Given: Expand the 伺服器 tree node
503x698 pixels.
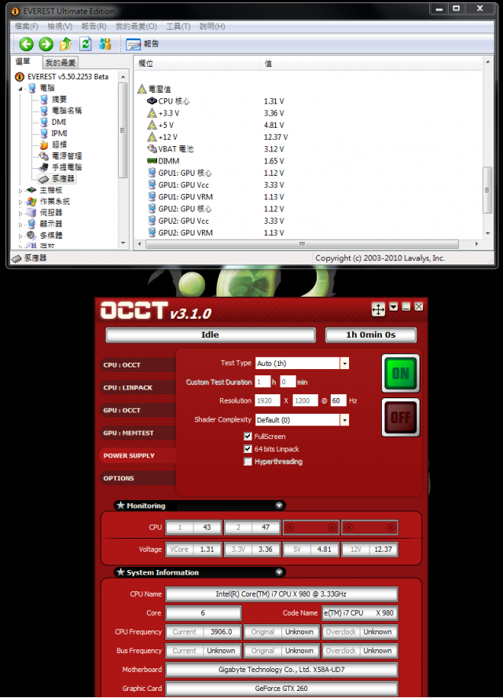Looking at the screenshot, I should (x=20, y=214).
